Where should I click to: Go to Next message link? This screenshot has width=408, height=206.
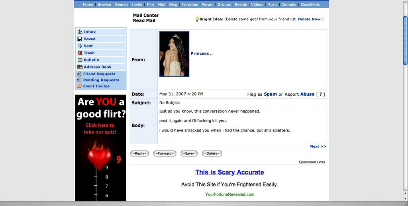318,147
